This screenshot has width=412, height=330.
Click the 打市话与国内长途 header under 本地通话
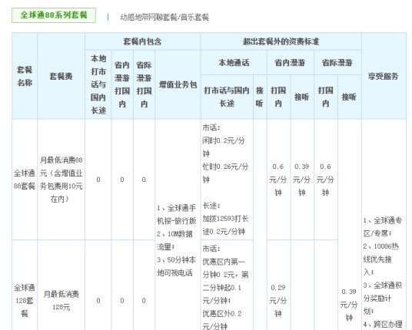click(227, 97)
